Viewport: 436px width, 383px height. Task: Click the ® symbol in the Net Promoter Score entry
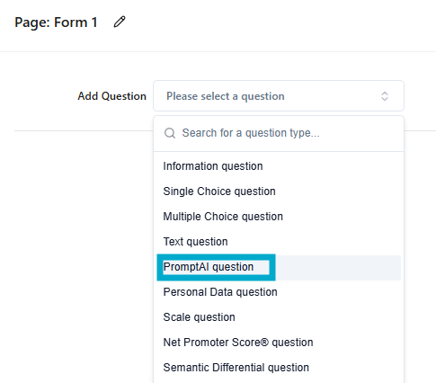(265, 342)
